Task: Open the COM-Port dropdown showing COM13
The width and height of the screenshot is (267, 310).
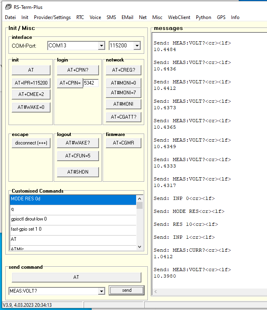Action: 101,46
